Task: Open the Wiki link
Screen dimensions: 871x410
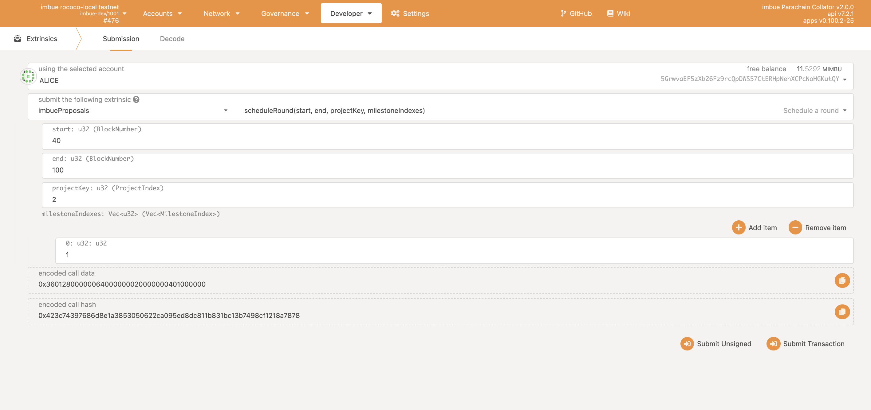Action: tap(619, 14)
